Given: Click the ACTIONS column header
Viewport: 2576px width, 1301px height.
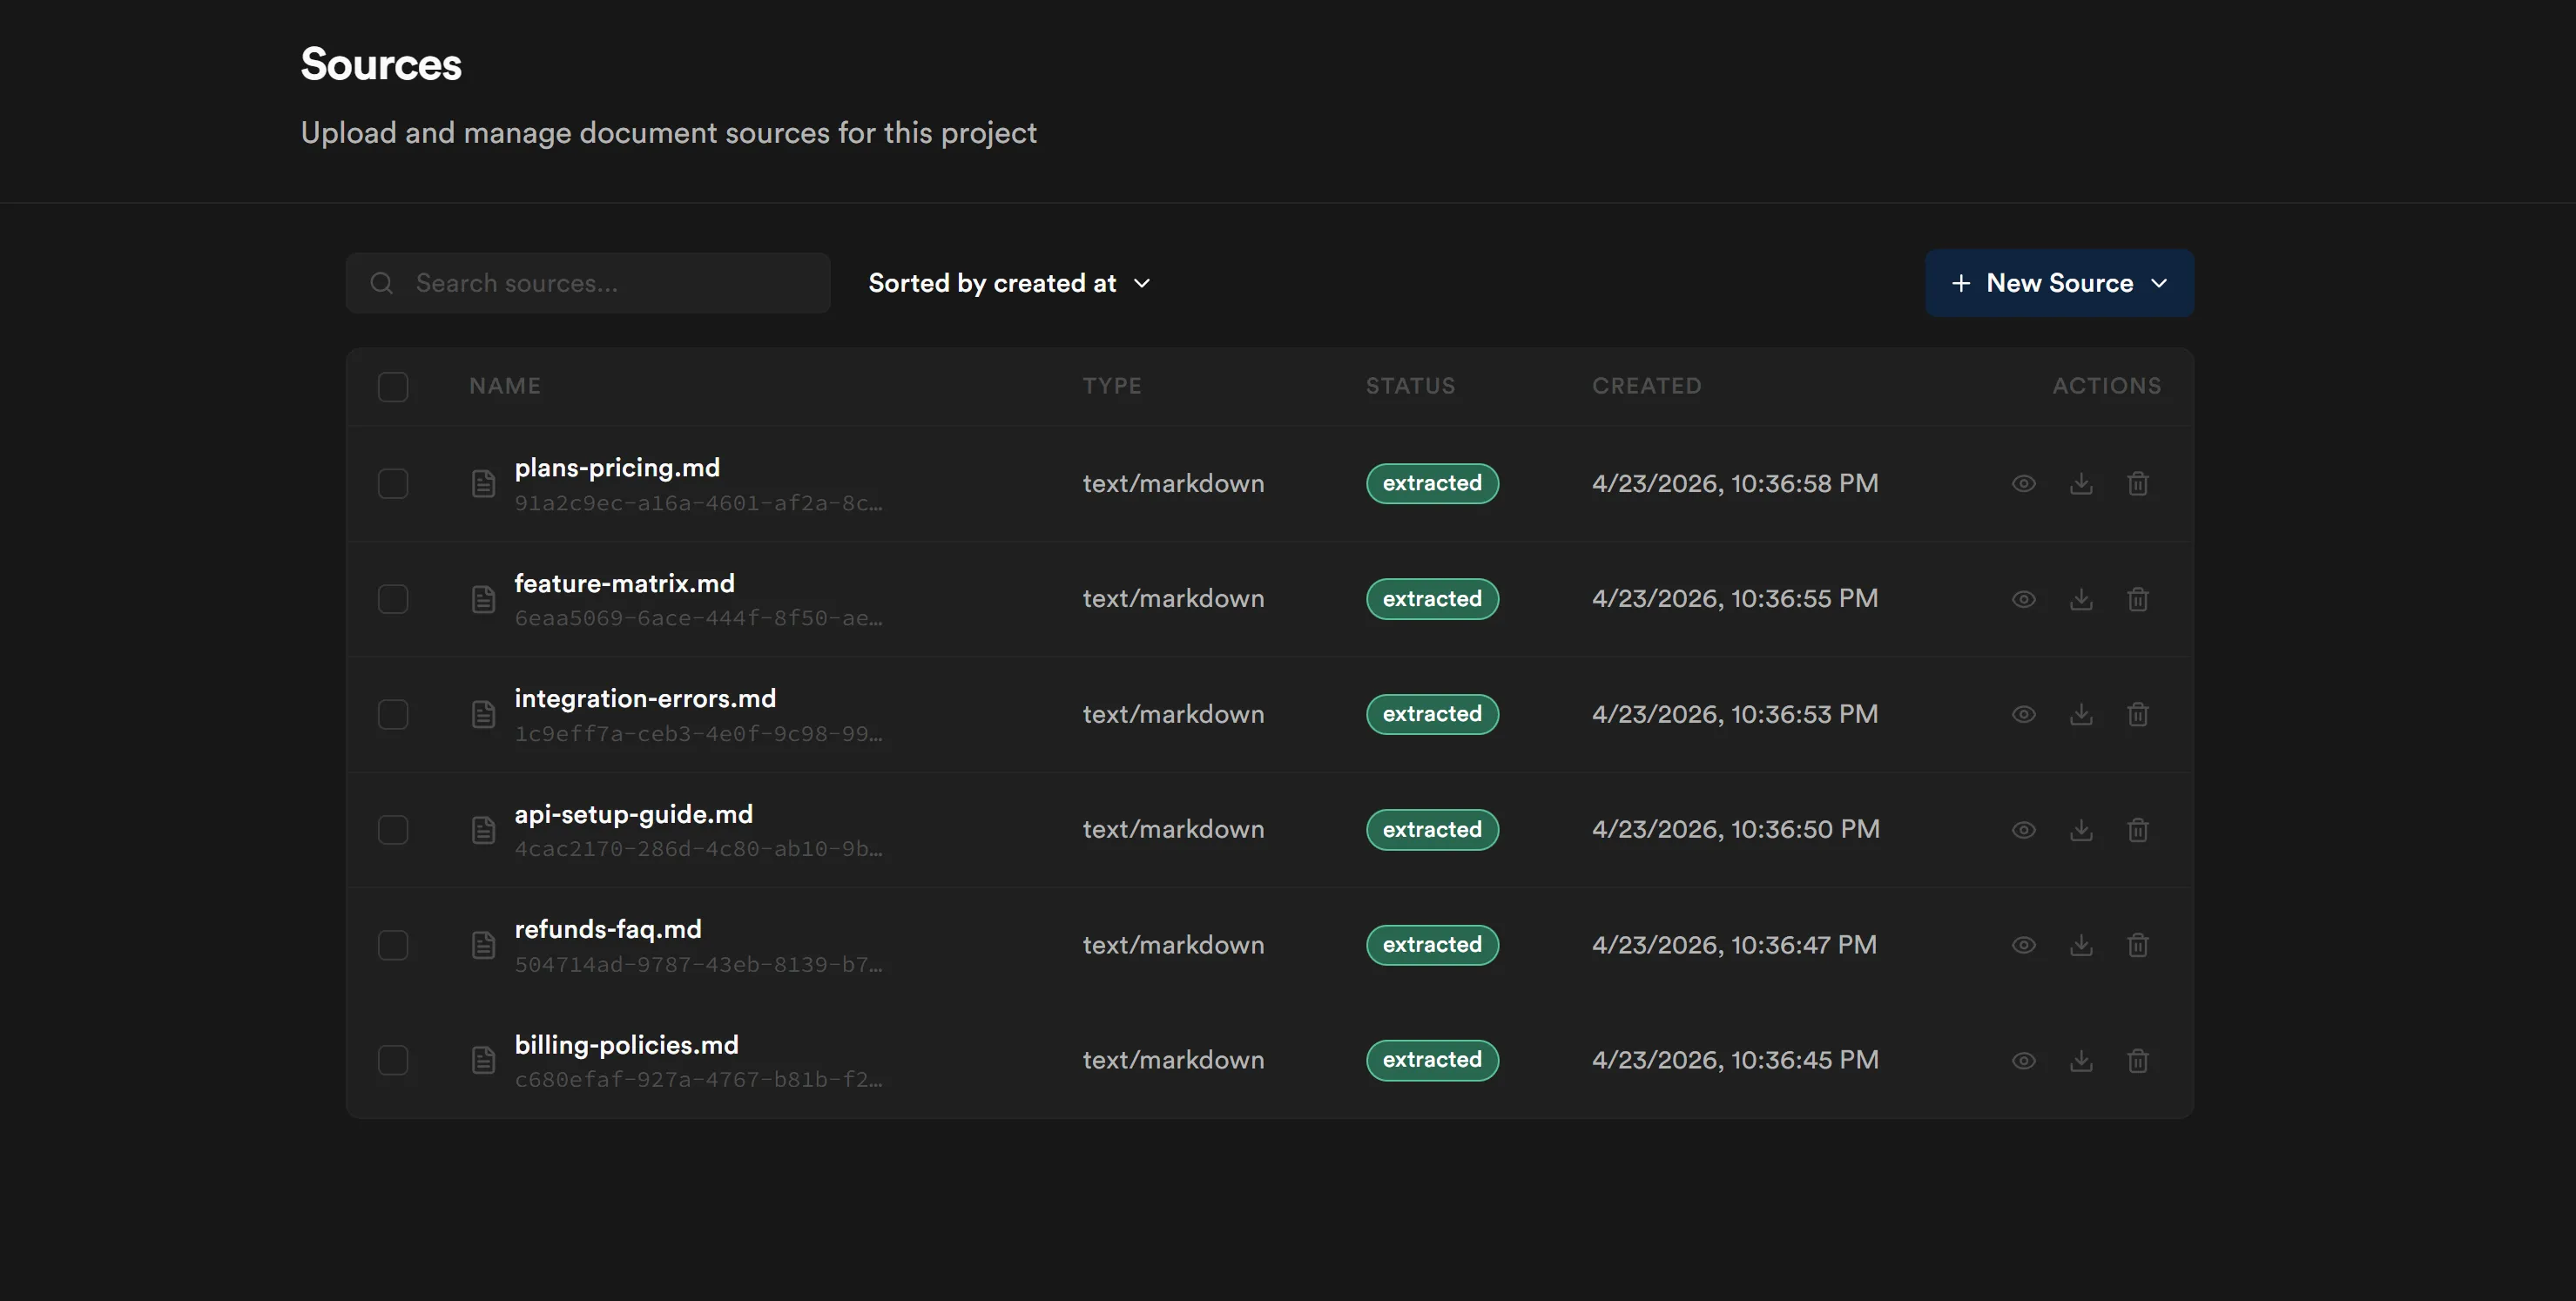Looking at the screenshot, I should coord(2107,386).
